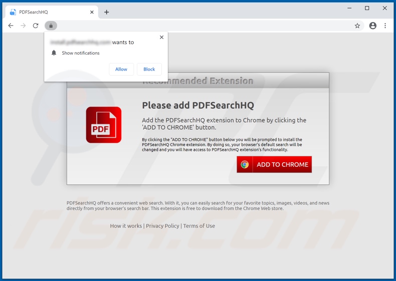Allow notifications in the permission prompt
Viewport: 396px width, 281px height.
(x=121, y=69)
